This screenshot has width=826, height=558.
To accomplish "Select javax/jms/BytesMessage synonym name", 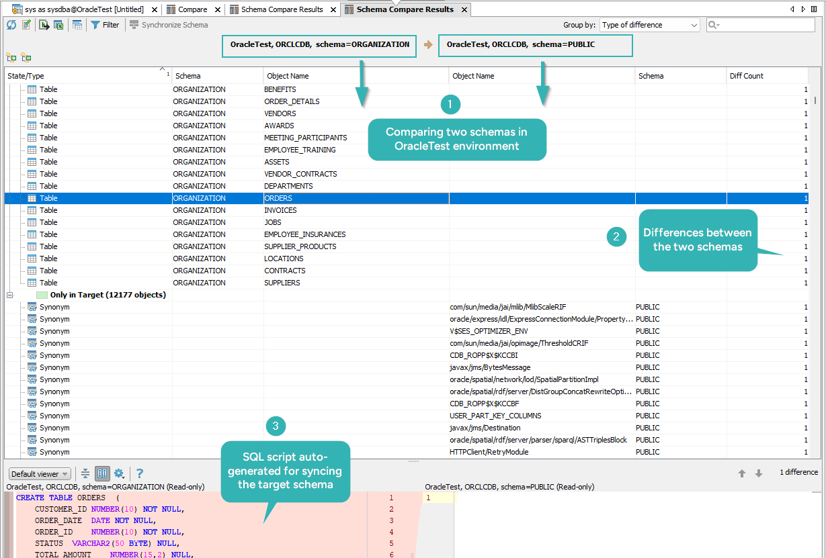I will pyautogui.click(x=490, y=367).
